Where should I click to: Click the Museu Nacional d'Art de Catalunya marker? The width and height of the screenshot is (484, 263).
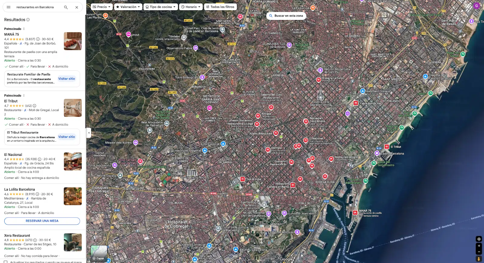(x=269, y=214)
